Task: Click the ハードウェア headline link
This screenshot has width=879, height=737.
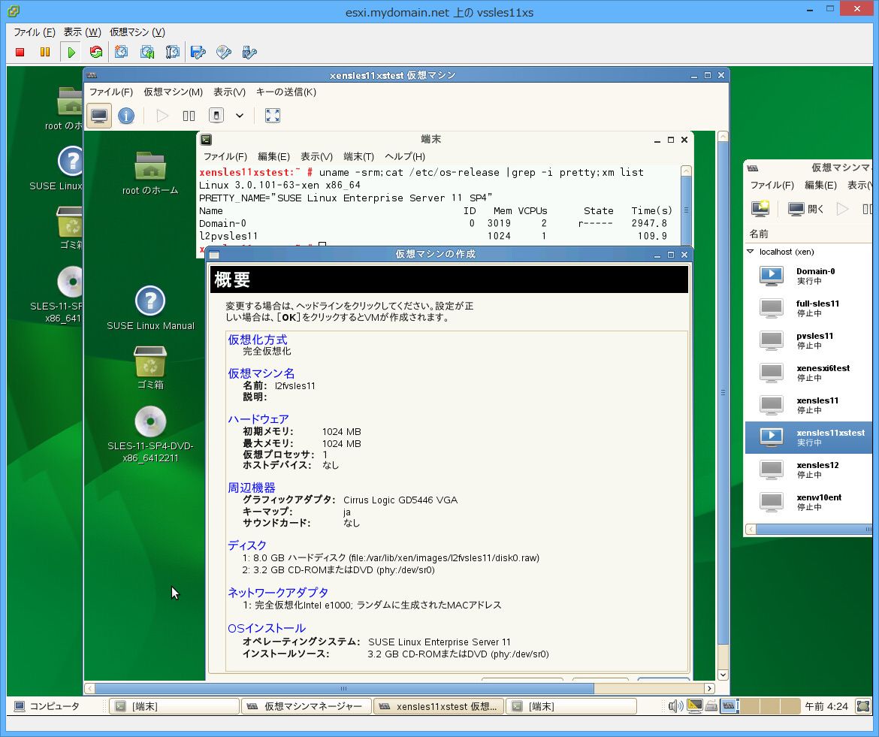Action: 258,418
